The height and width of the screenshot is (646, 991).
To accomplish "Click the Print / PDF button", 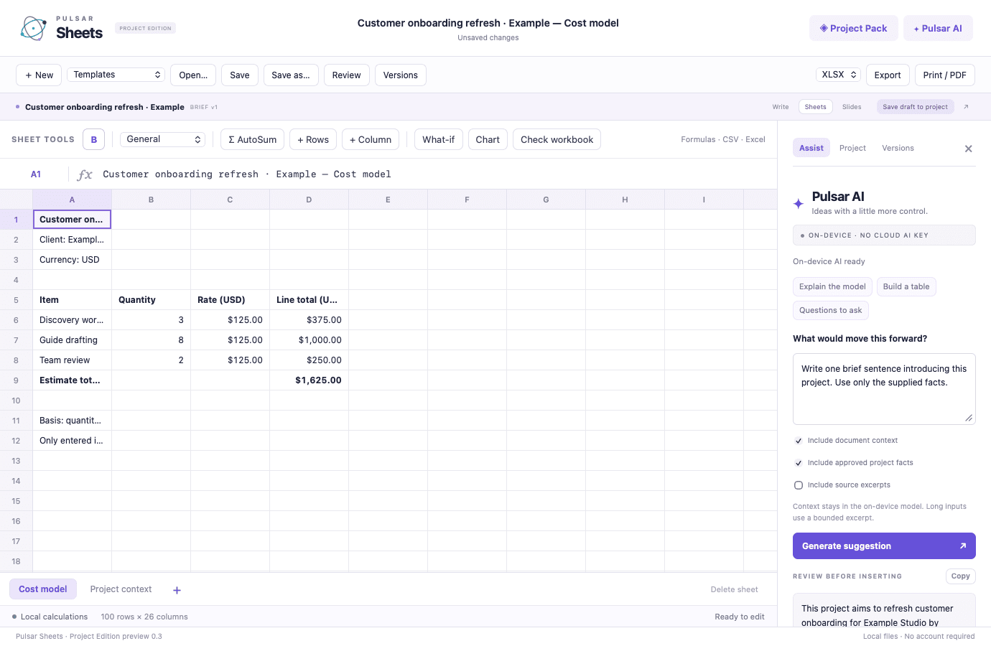I will click(x=944, y=75).
